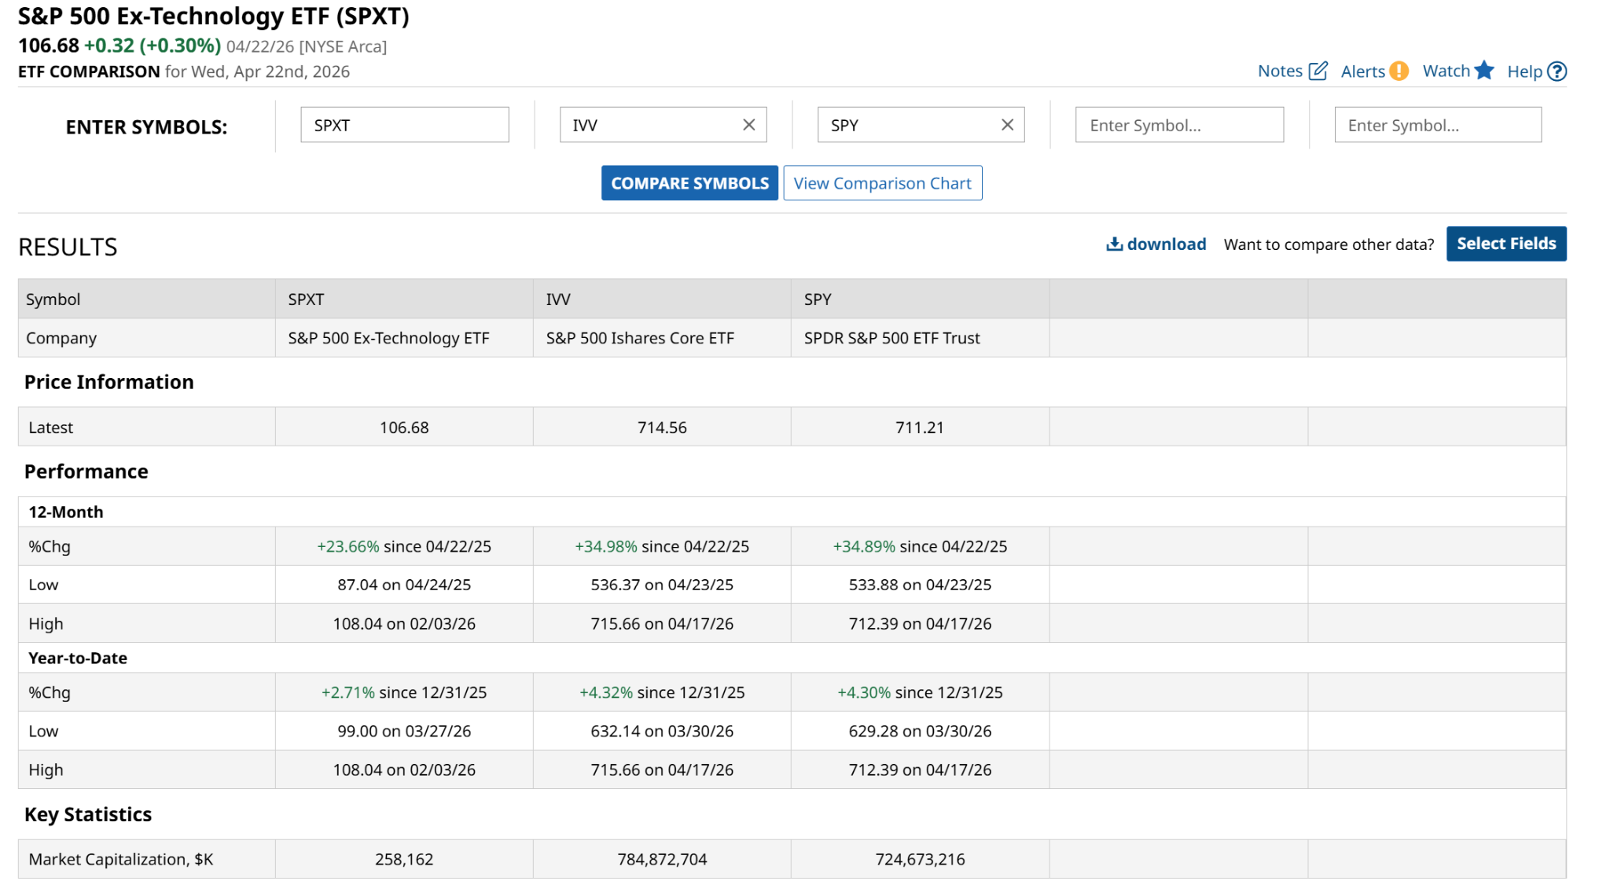Click the download arrow icon
This screenshot has height=881, width=1610.
coord(1114,244)
